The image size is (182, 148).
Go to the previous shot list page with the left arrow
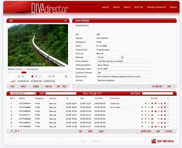pos(11,131)
